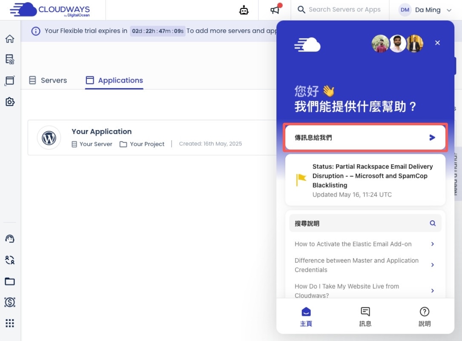Click the Search Servers or Apps field
This screenshot has width=462, height=341.
point(341,9)
